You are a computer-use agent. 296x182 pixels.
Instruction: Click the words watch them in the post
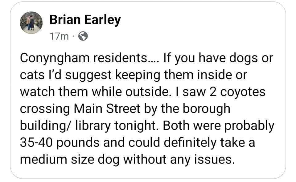click(54, 92)
